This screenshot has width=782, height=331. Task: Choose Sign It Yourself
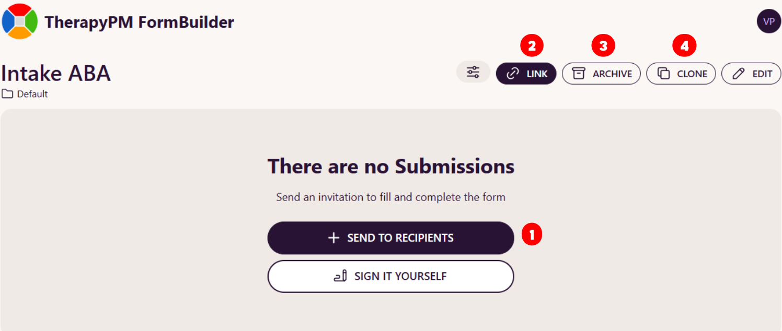tap(390, 276)
